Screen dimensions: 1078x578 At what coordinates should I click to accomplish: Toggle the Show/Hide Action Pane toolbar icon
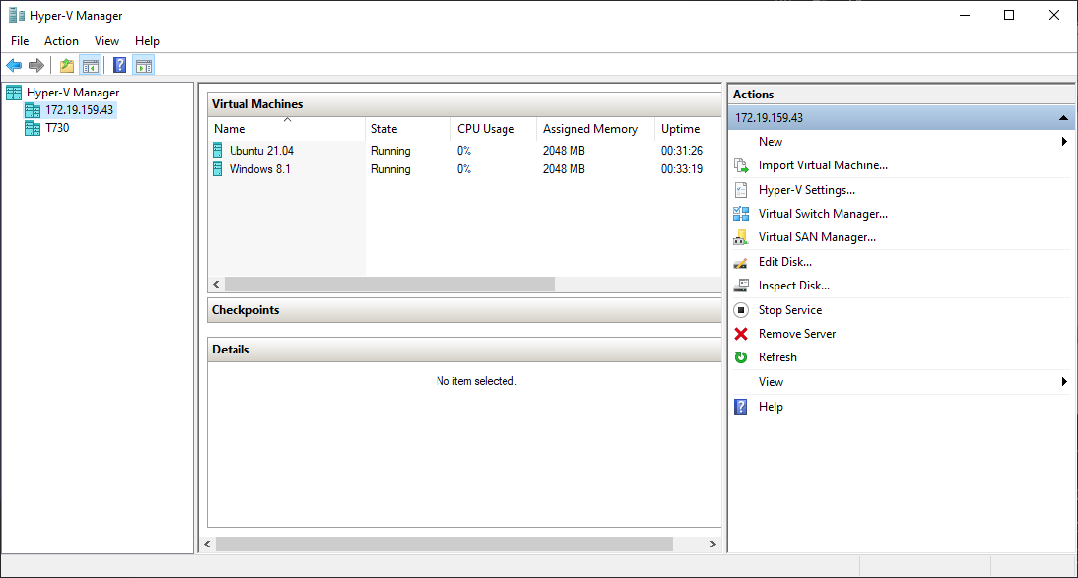tap(144, 65)
